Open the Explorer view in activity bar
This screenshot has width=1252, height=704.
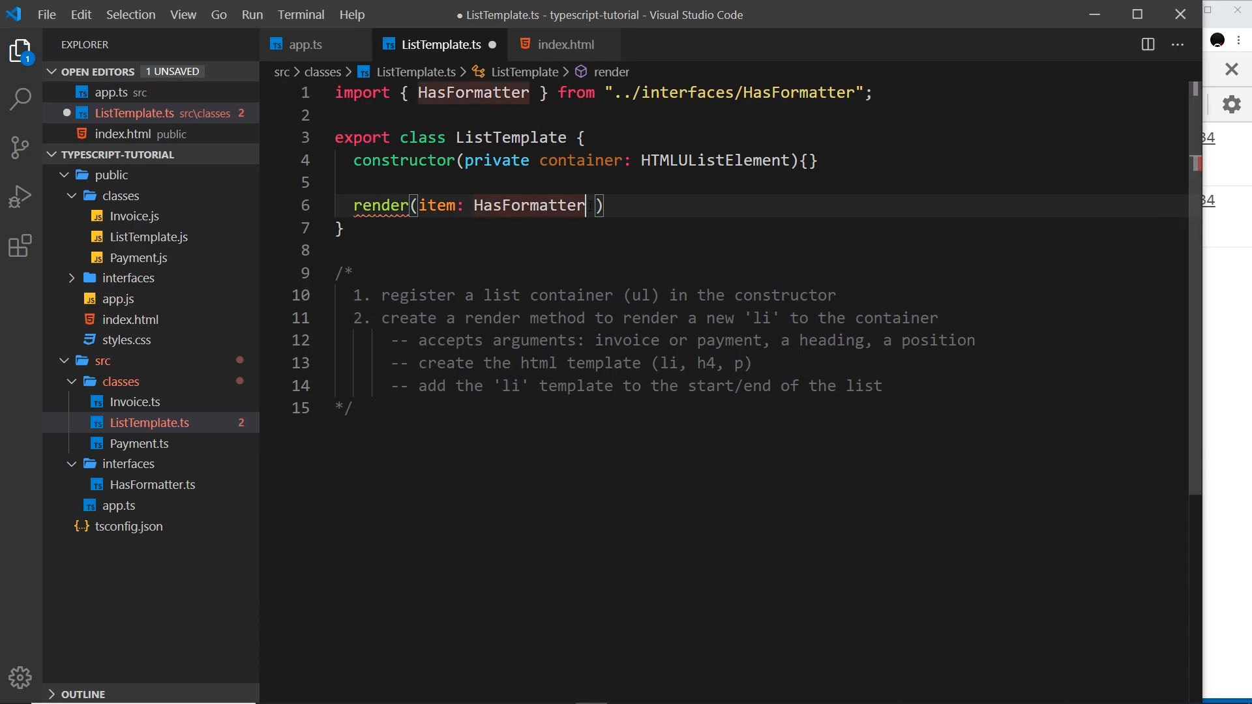coord(21,51)
